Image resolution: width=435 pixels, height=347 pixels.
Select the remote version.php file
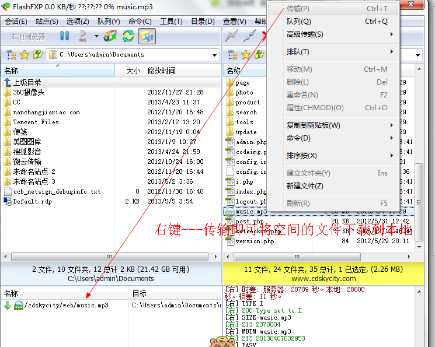(x=250, y=241)
